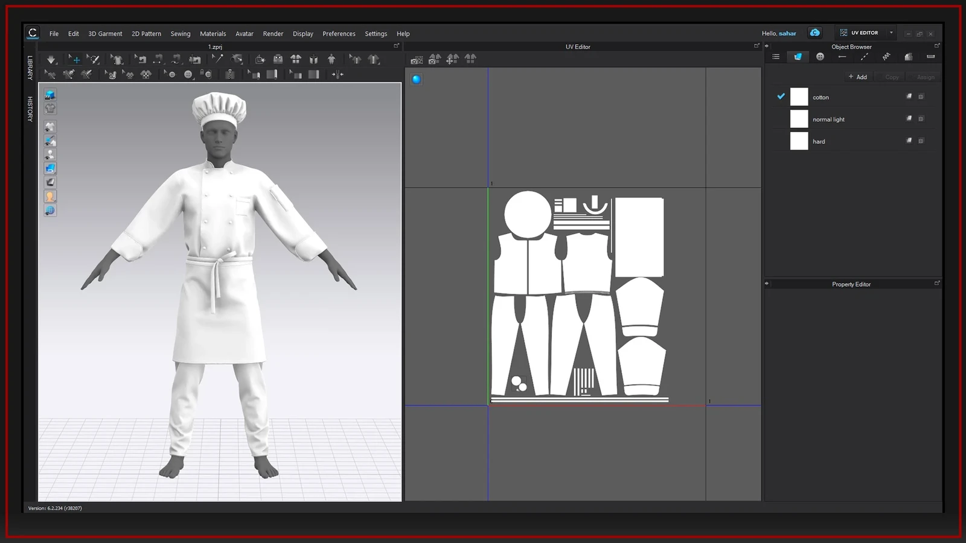The image size is (966, 543).
Task: Toggle the blue fabric surface render style icon
Action: [x=50, y=168]
